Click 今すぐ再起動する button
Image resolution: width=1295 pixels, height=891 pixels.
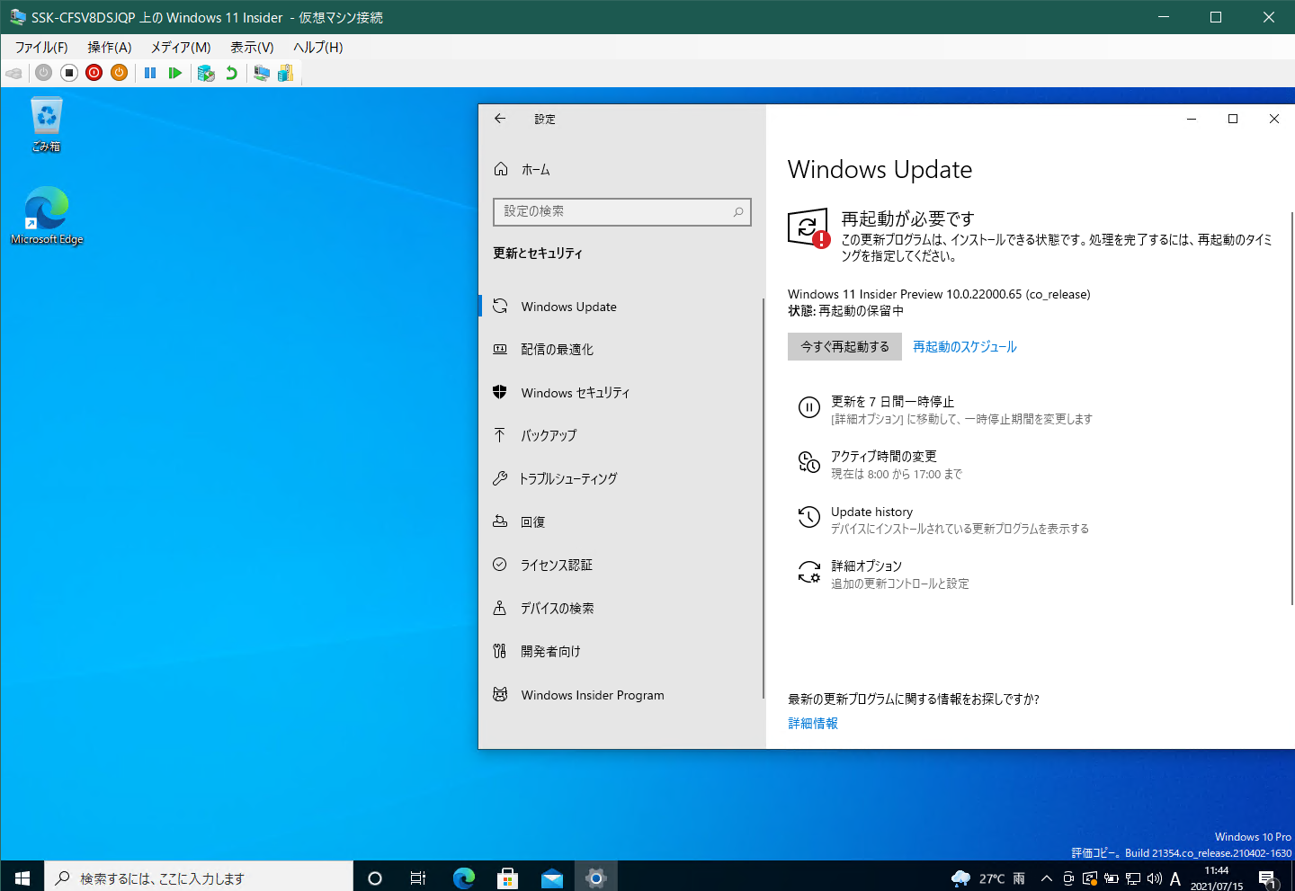(x=844, y=347)
